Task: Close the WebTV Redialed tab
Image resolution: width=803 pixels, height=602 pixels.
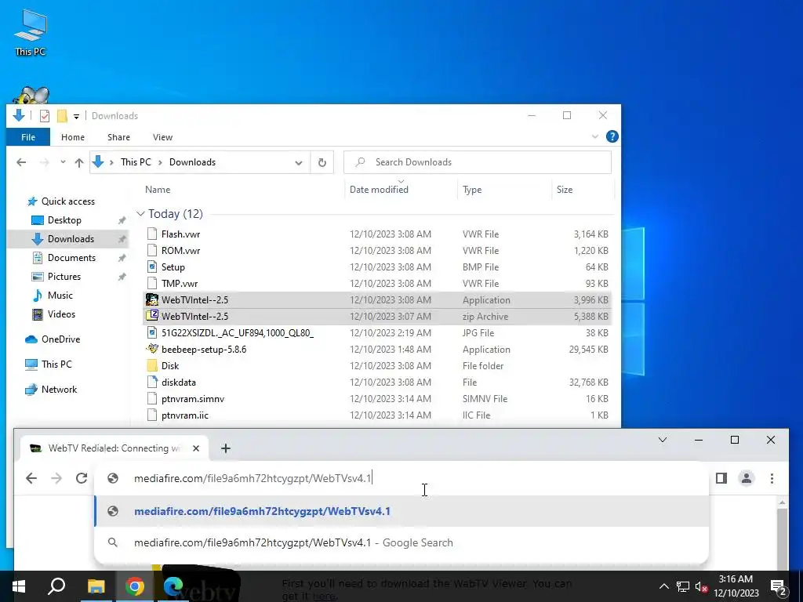Action: pos(195,448)
